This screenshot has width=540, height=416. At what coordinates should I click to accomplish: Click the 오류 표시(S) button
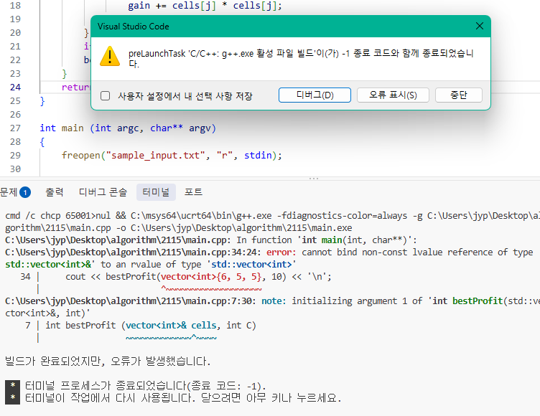click(x=393, y=95)
